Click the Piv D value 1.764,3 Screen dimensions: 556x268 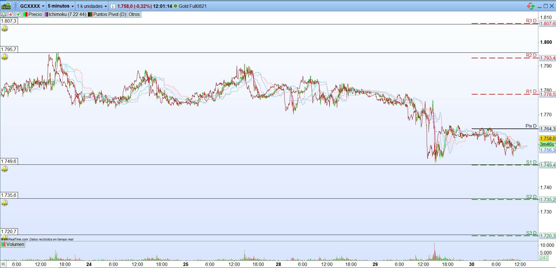[x=547, y=129]
